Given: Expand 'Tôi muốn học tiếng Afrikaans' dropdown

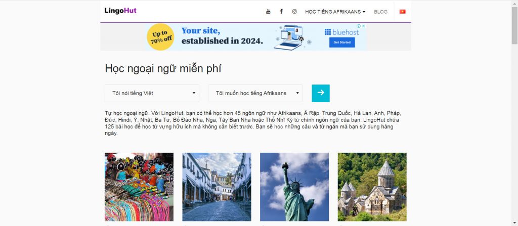Looking at the screenshot, I should click(x=255, y=93).
